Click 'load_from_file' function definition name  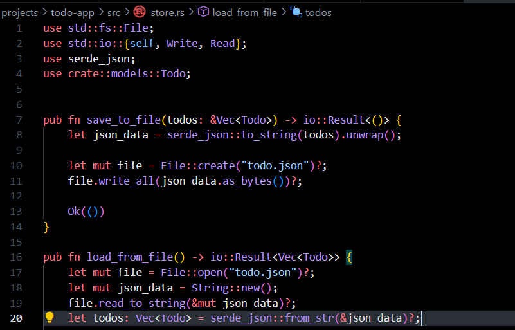coord(130,257)
